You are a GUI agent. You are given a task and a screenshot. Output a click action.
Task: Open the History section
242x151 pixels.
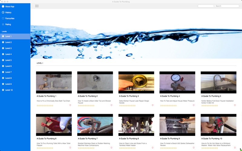[x=15, y=12]
